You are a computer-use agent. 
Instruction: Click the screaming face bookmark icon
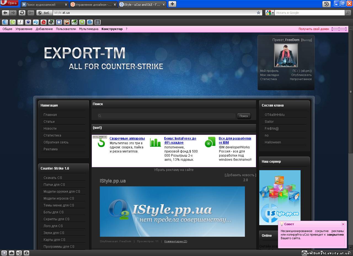[67, 22]
